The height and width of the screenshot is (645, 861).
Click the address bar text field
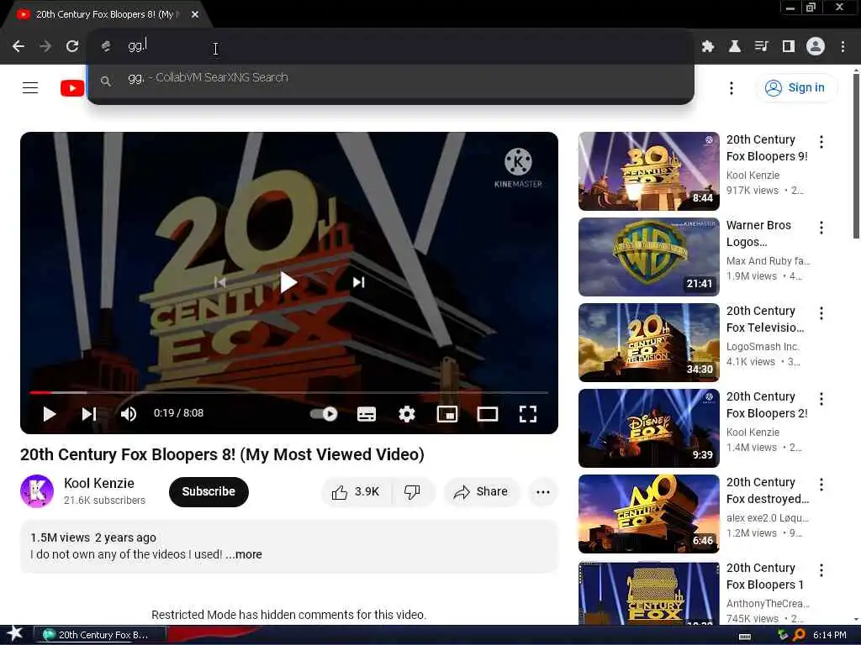click(390, 46)
